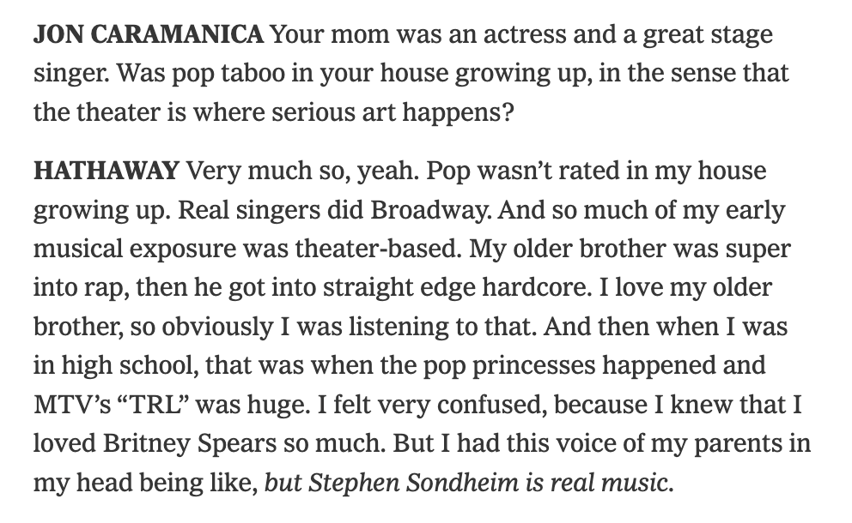
Task: Click the words 'Britney Spears'
Action: point(190,443)
